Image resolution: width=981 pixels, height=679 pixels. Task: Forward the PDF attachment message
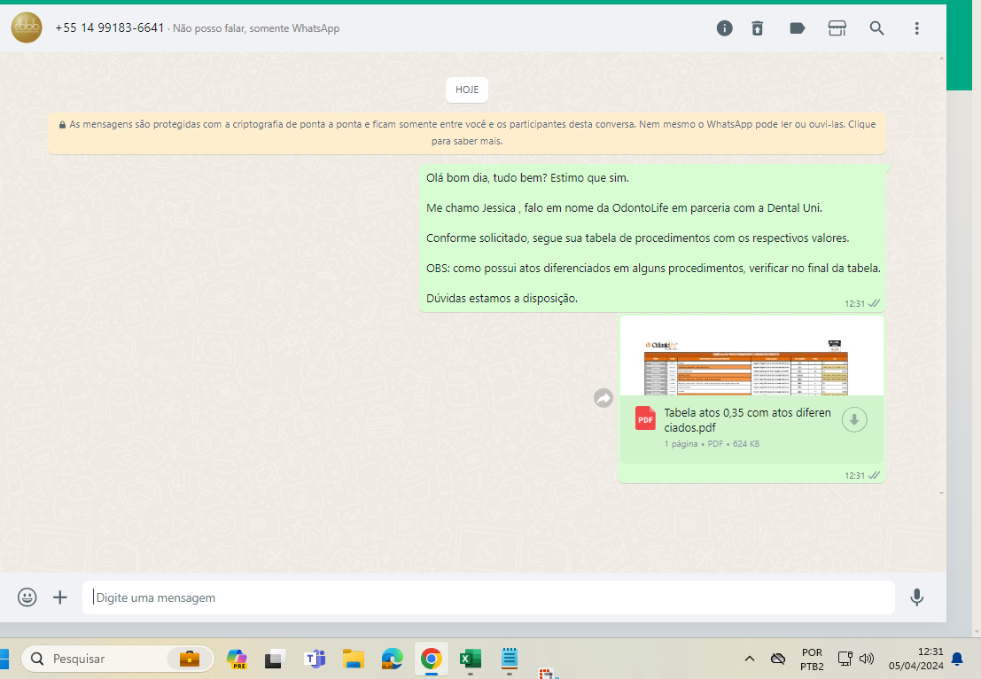click(x=603, y=398)
